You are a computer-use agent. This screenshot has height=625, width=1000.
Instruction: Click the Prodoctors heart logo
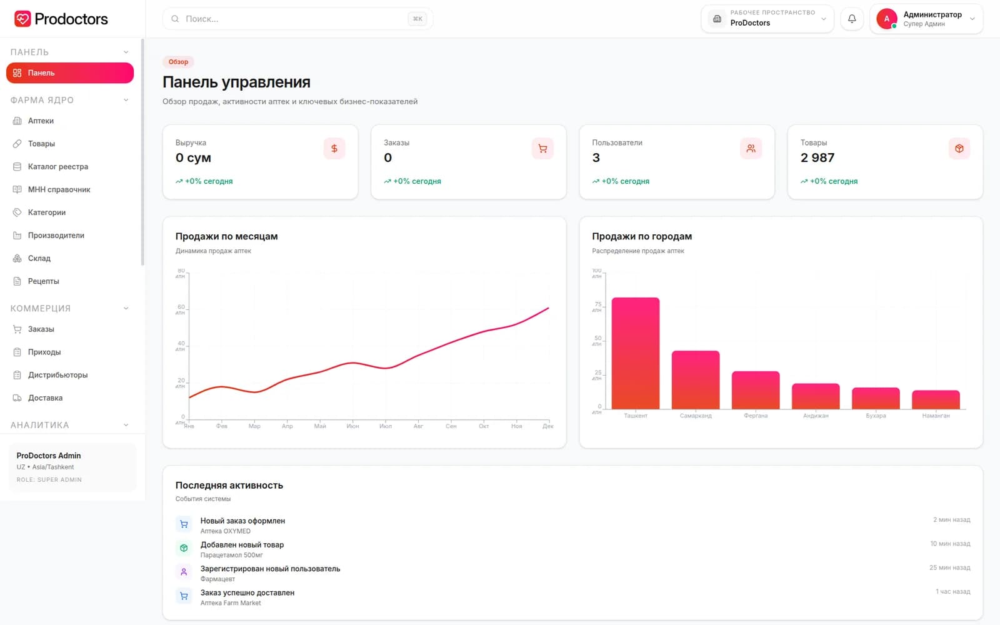point(22,19)
